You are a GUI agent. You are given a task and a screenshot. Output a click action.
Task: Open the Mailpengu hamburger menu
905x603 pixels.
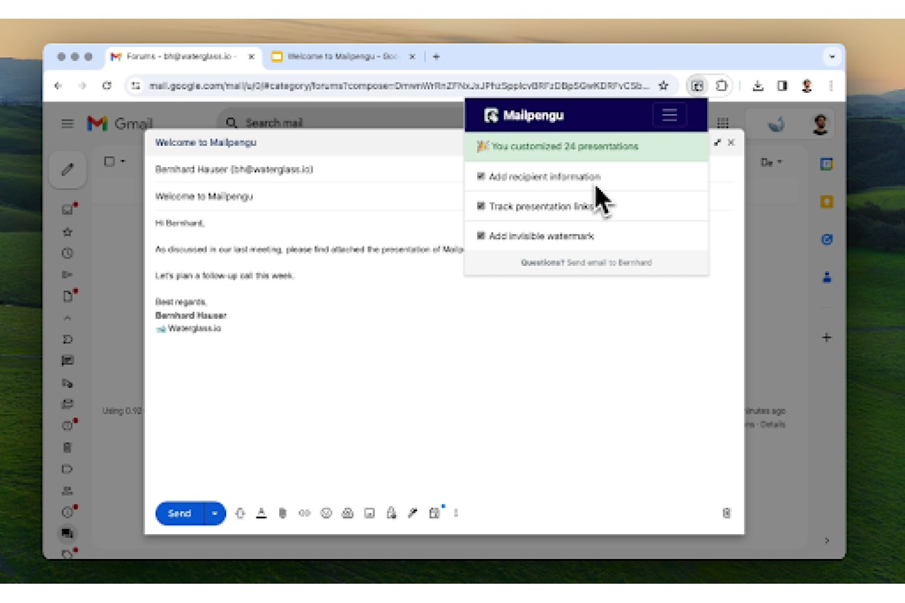pos(669,115)
